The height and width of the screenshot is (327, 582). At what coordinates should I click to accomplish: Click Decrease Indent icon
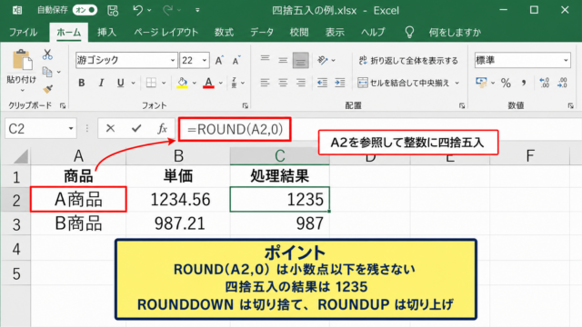pos(322,83)
